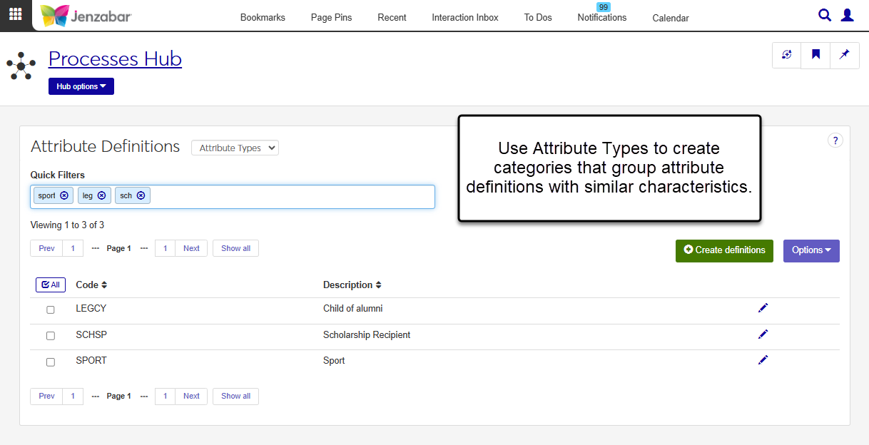Image resolution: width=869 pixels, height=445 pixels.
Task: Remove the sport quick filter
Action: click(x=64, y=195)
